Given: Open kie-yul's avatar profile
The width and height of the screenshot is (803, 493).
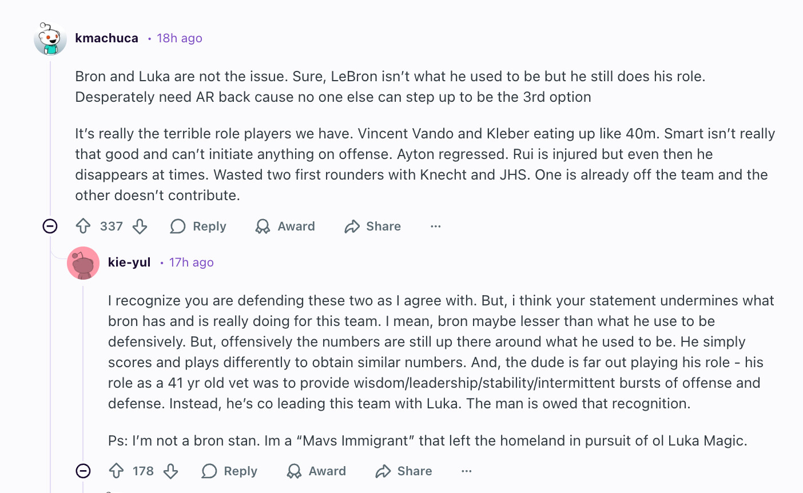Looking at the screenshot, I should click(x=84, y=263).
